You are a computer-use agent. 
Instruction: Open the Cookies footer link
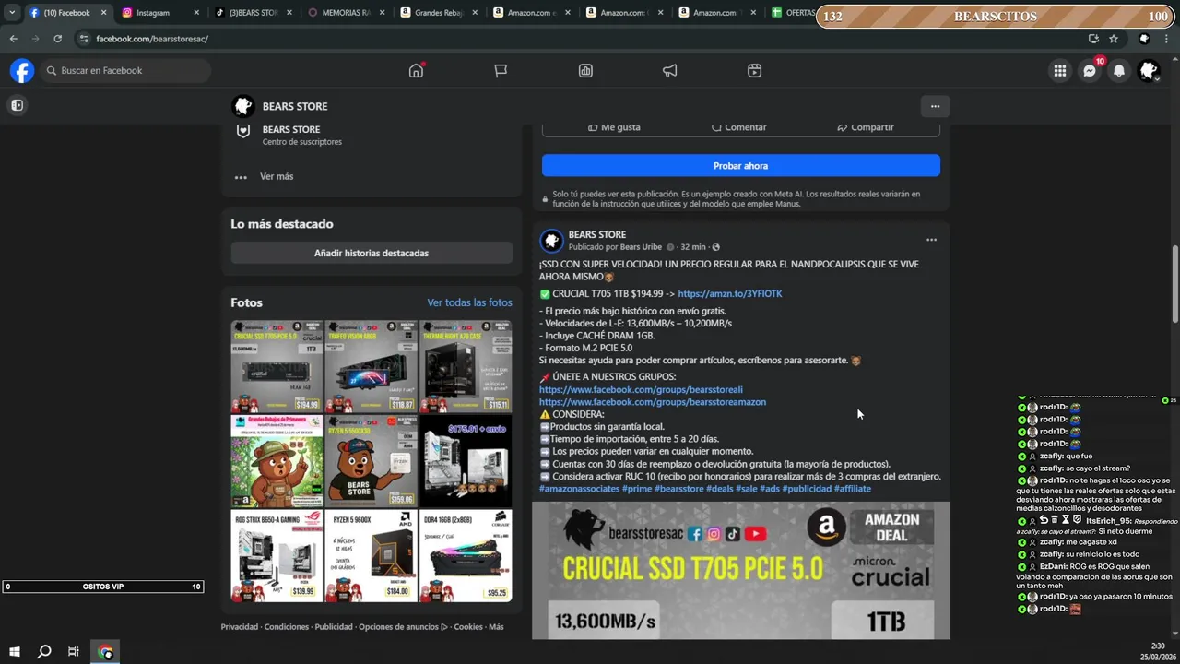[x=468, y=627]
